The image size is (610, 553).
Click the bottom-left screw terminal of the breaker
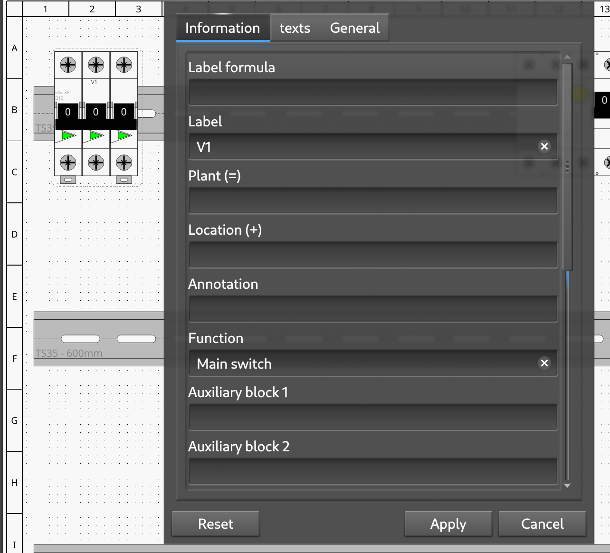[68, 163]
